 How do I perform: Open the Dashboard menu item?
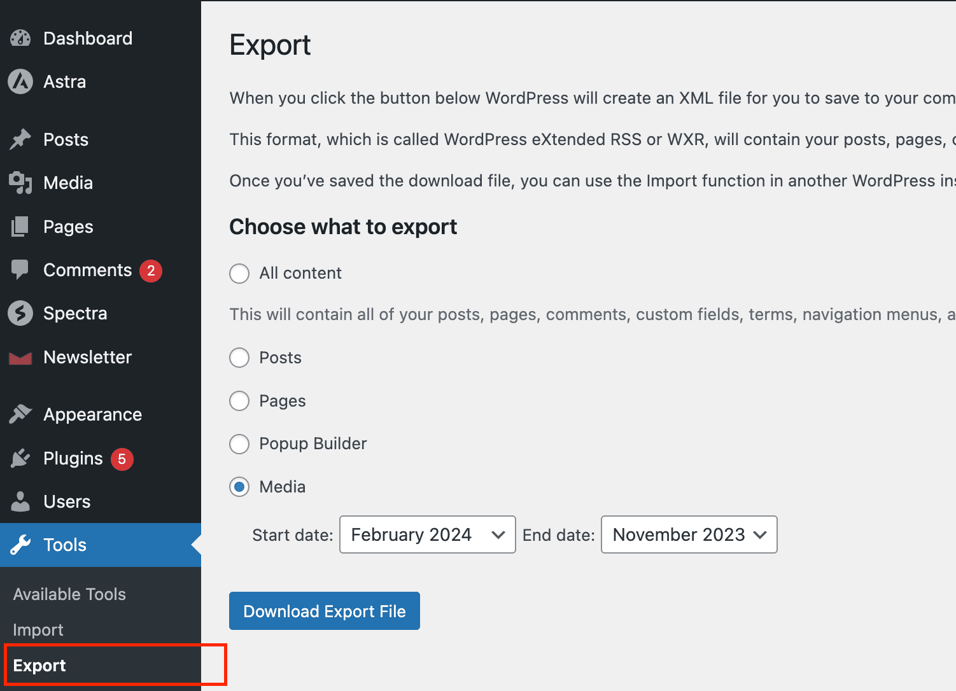click(x=101, y=38)
